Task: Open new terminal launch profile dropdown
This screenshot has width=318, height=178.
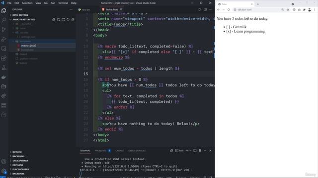Action: click(190, 150)
